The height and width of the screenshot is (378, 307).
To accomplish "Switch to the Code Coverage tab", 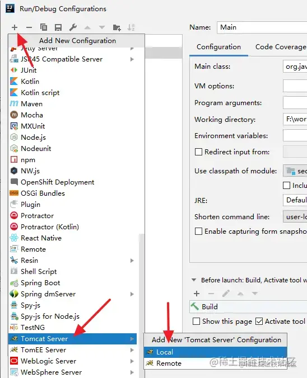I will click(281, 47).
